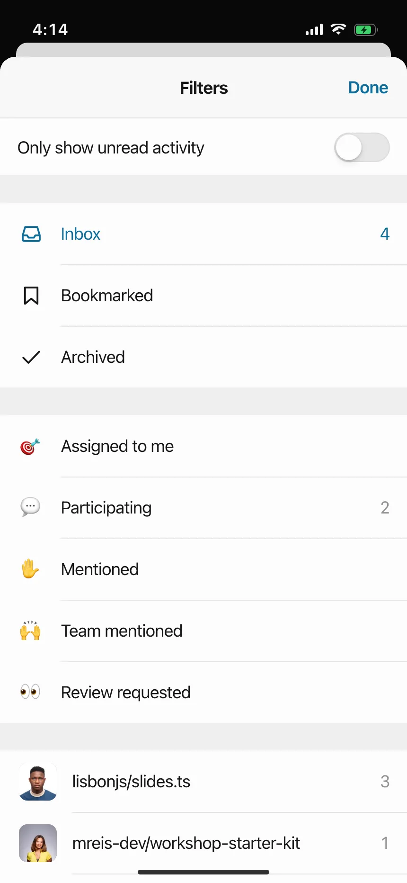Tap the mreis-dev avatar thumbnail
This screenshot has height=883, width=407.
coord(38,843)
